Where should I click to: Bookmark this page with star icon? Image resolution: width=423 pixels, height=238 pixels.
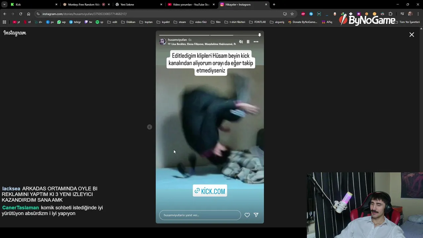click(292, 14)
